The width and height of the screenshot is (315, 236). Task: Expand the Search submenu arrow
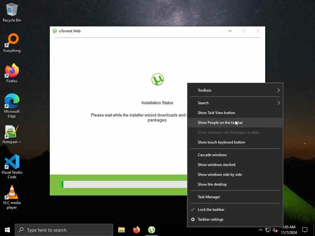tap(278, 103)
